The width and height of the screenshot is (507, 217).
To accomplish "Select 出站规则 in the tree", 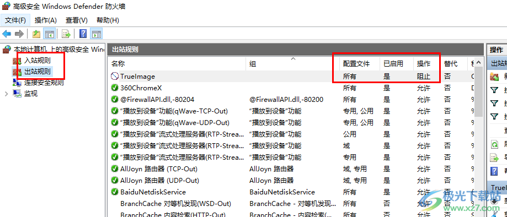I will pos(38,72).
